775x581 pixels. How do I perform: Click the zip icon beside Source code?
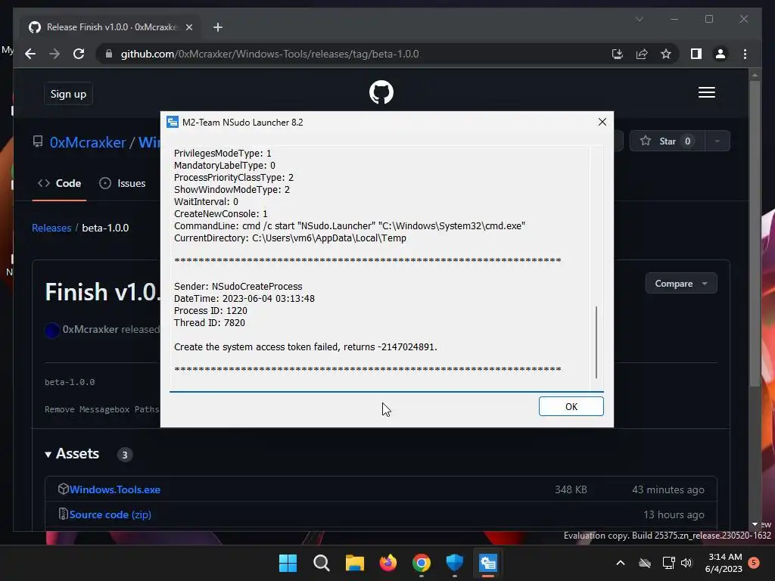[64, 514]
